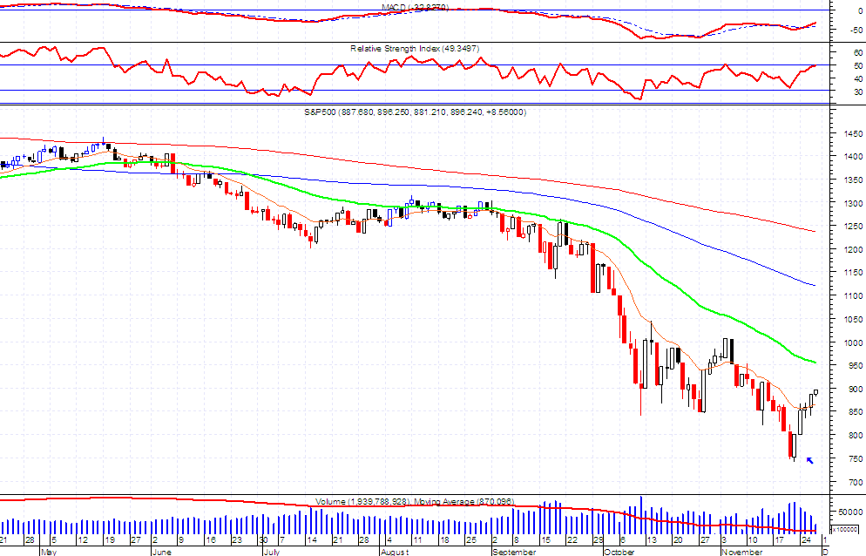Click the MACD (-32.8270) indicator title
Screen dimensions: 866x556
[416, 7]
